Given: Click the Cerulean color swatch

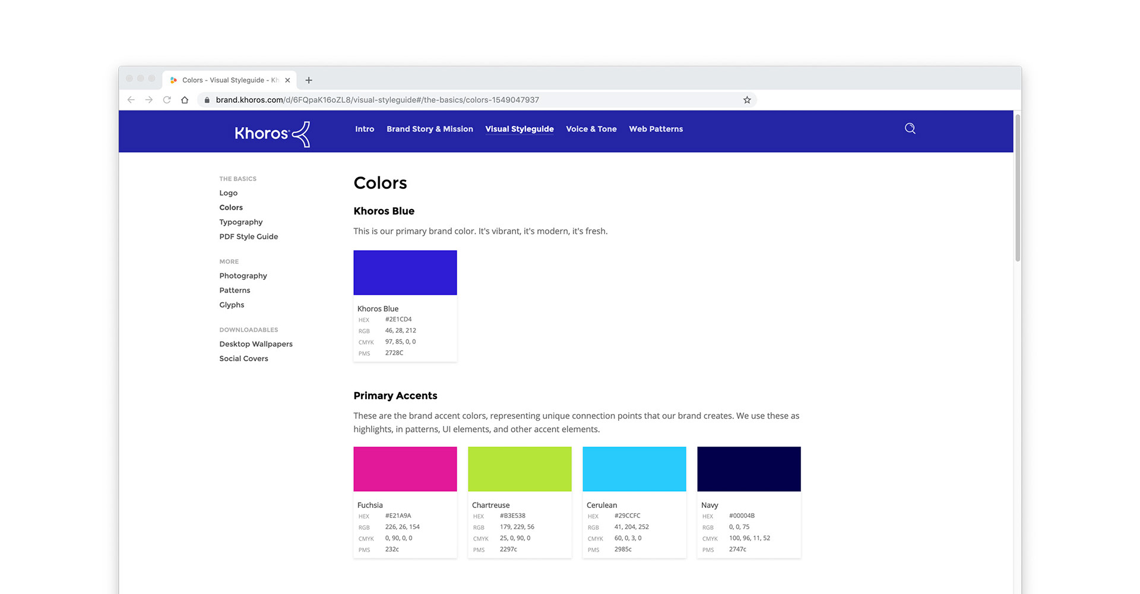Looking at the screenshot, I should point(634,469).
